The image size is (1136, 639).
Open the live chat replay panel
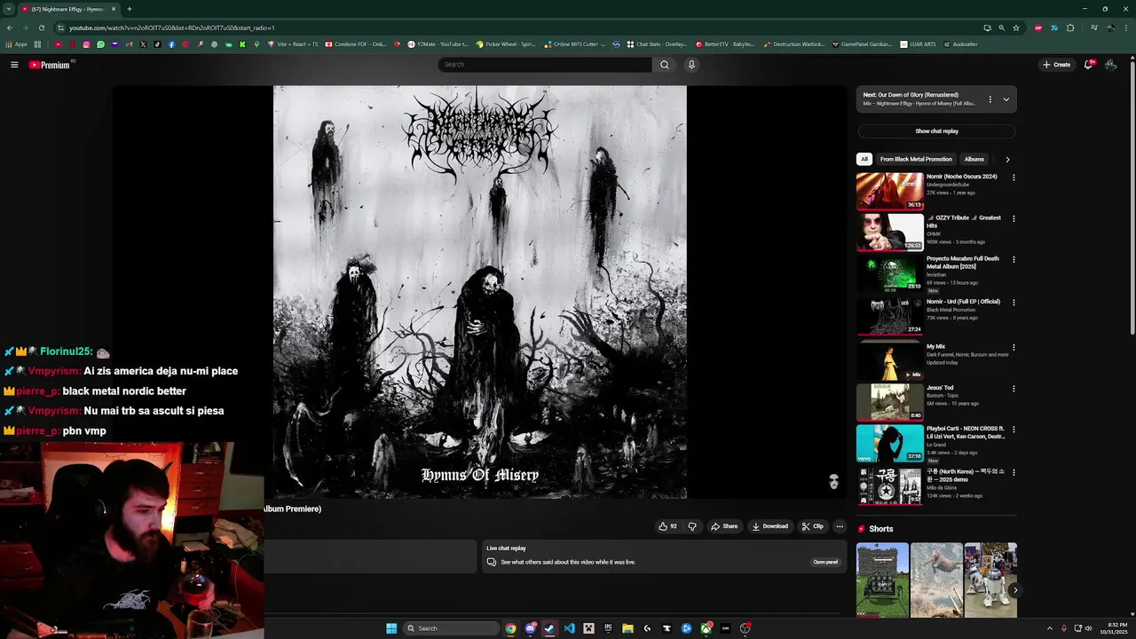coord(825,562)
